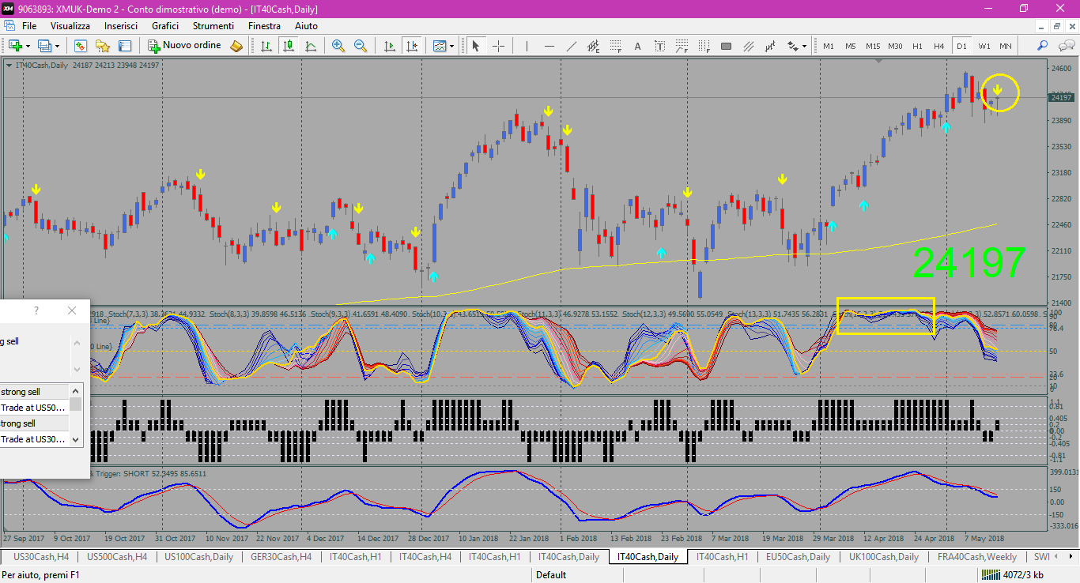
Task: Select the text label tool
Action: click(x=660, y=46)
